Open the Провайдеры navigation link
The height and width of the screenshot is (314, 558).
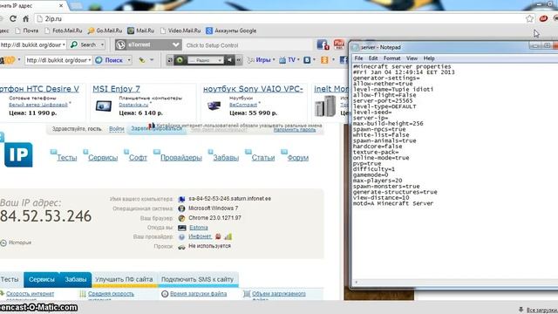point(181,158)
